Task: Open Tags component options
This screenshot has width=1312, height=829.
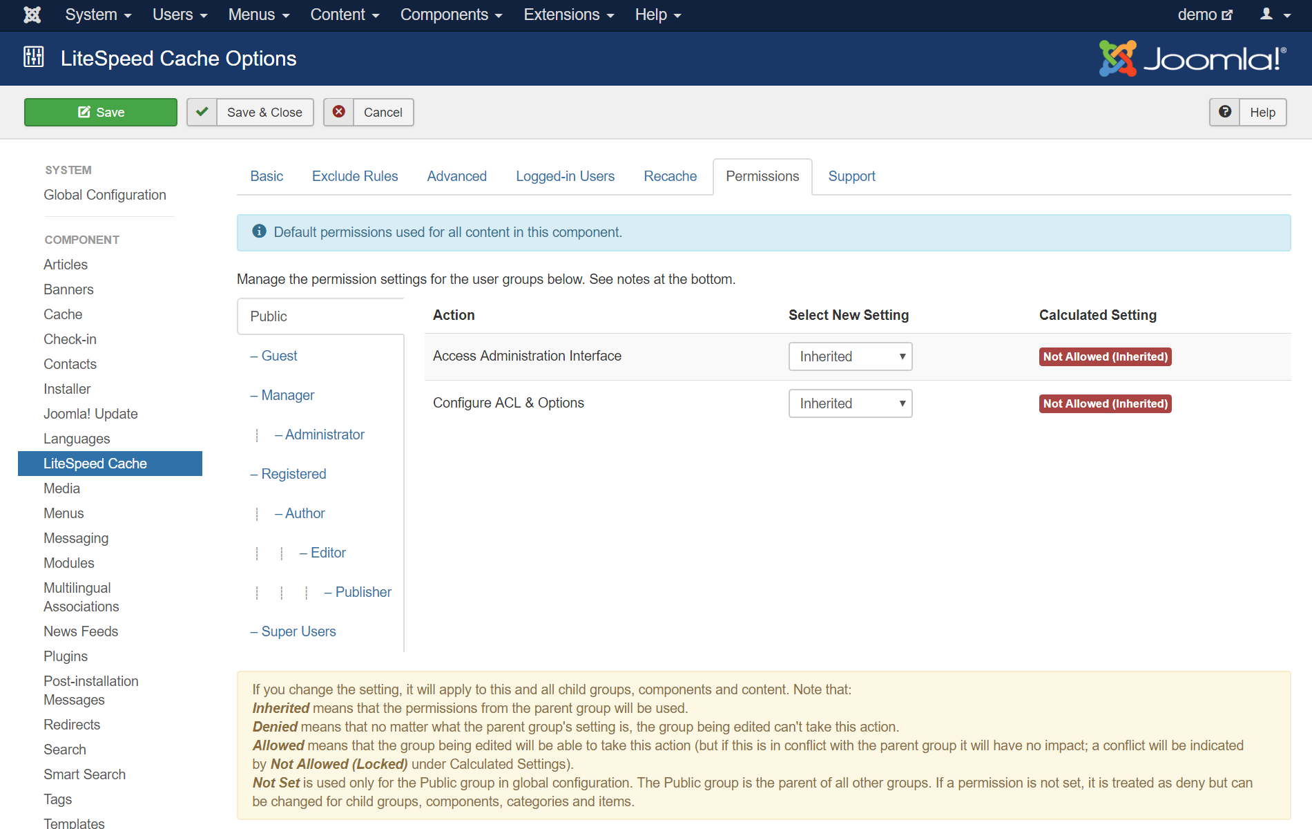Action: (x=57, y=799)
